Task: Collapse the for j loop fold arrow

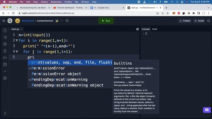Action: point(17,52)
